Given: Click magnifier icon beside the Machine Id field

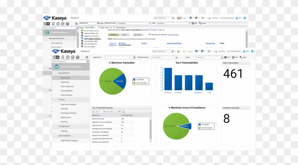Looking at the screenshot, I should tap(134, 57).
